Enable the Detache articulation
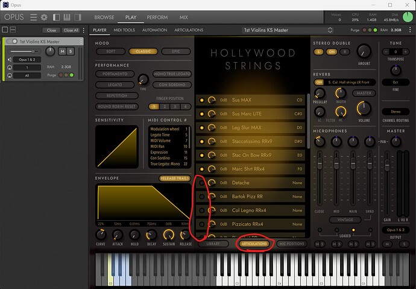This screenshot has width=416, height=289. click(201, 183)
